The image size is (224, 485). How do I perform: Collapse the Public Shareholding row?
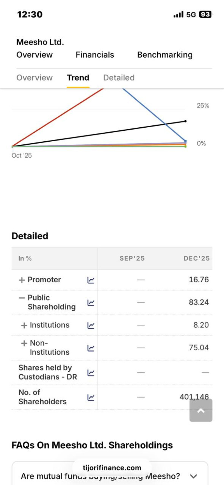(x=22, y=298)
